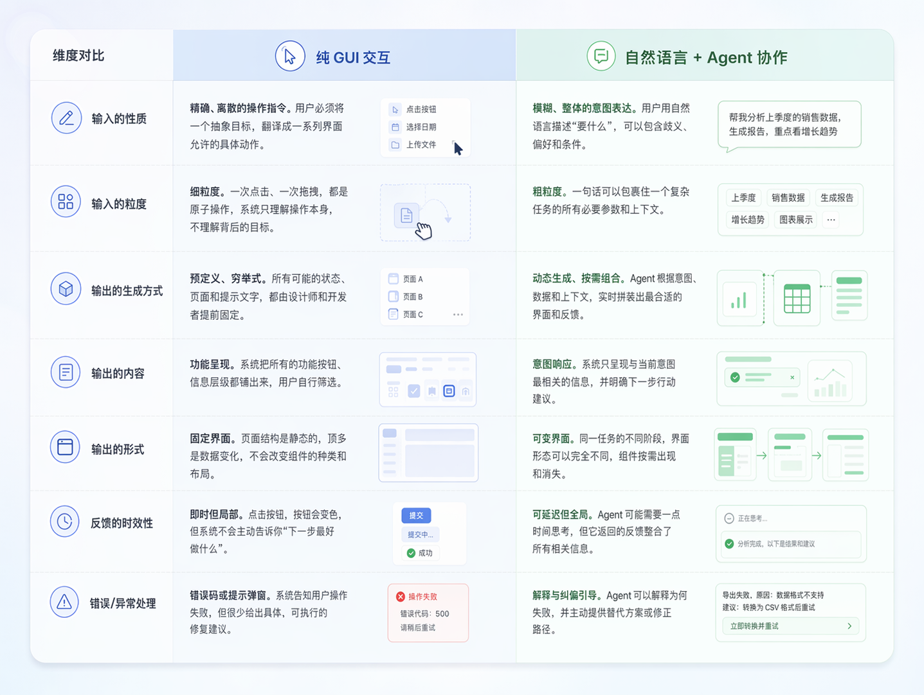Click the cube icon for 输出的生成方式
The image size is (924, 695).
(66, 289)
